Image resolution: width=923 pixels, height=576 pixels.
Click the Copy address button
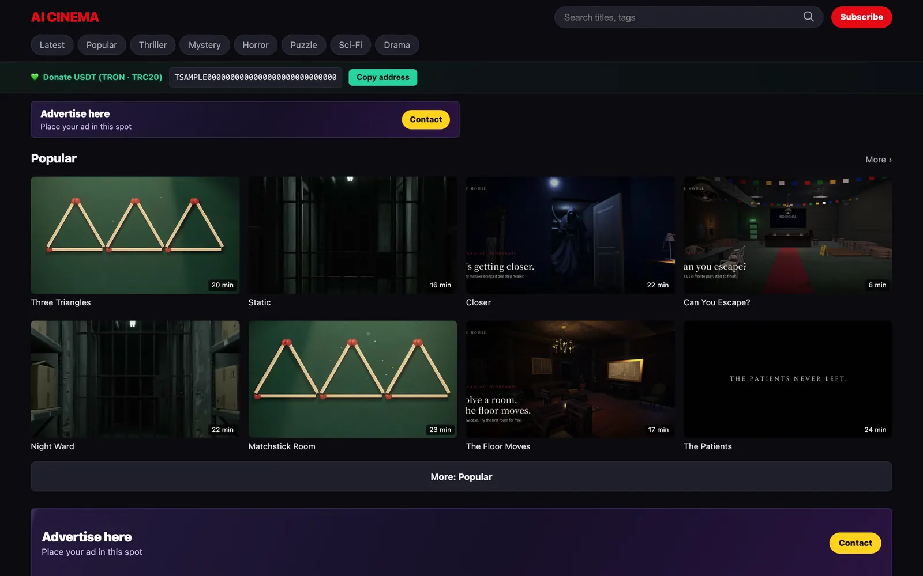383,77
